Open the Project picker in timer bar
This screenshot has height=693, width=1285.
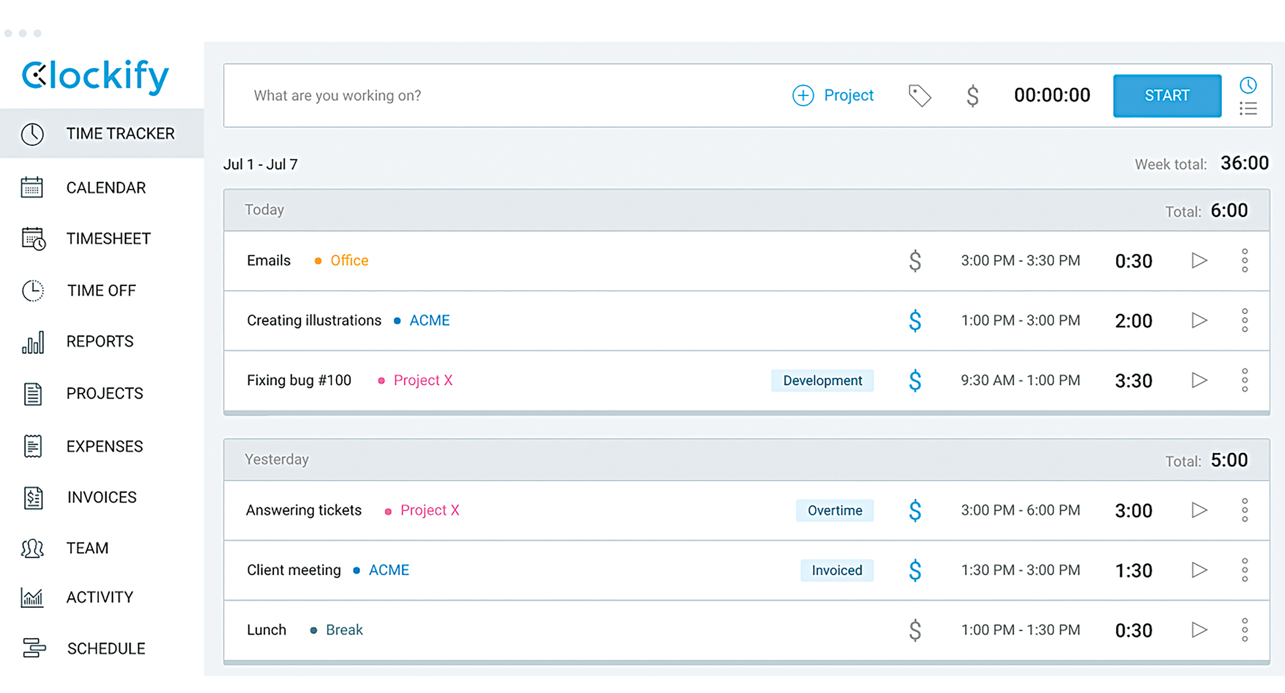pyautogui.click(x=833, y=96)
